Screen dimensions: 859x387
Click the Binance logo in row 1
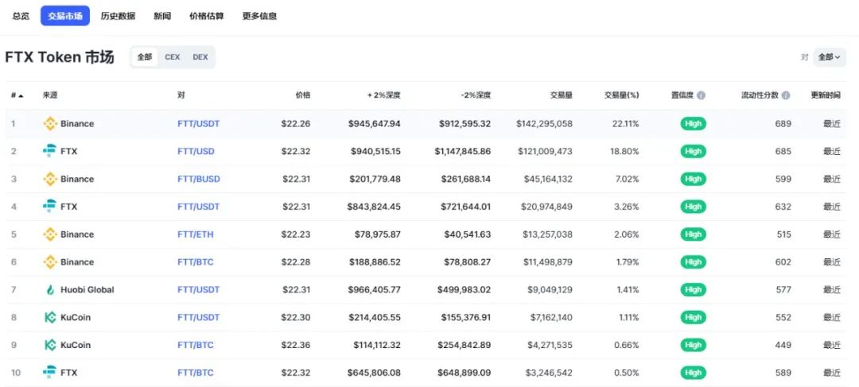click(50, 124)
